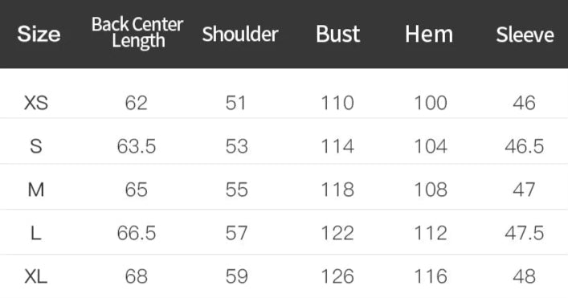568x298 pixels.
Task: Select the S size row label
Action: tap(36, 146)
